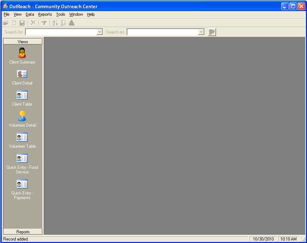Open the Tools menu
This screenshot has width=307, height=243.
click(x=61, y=14)
